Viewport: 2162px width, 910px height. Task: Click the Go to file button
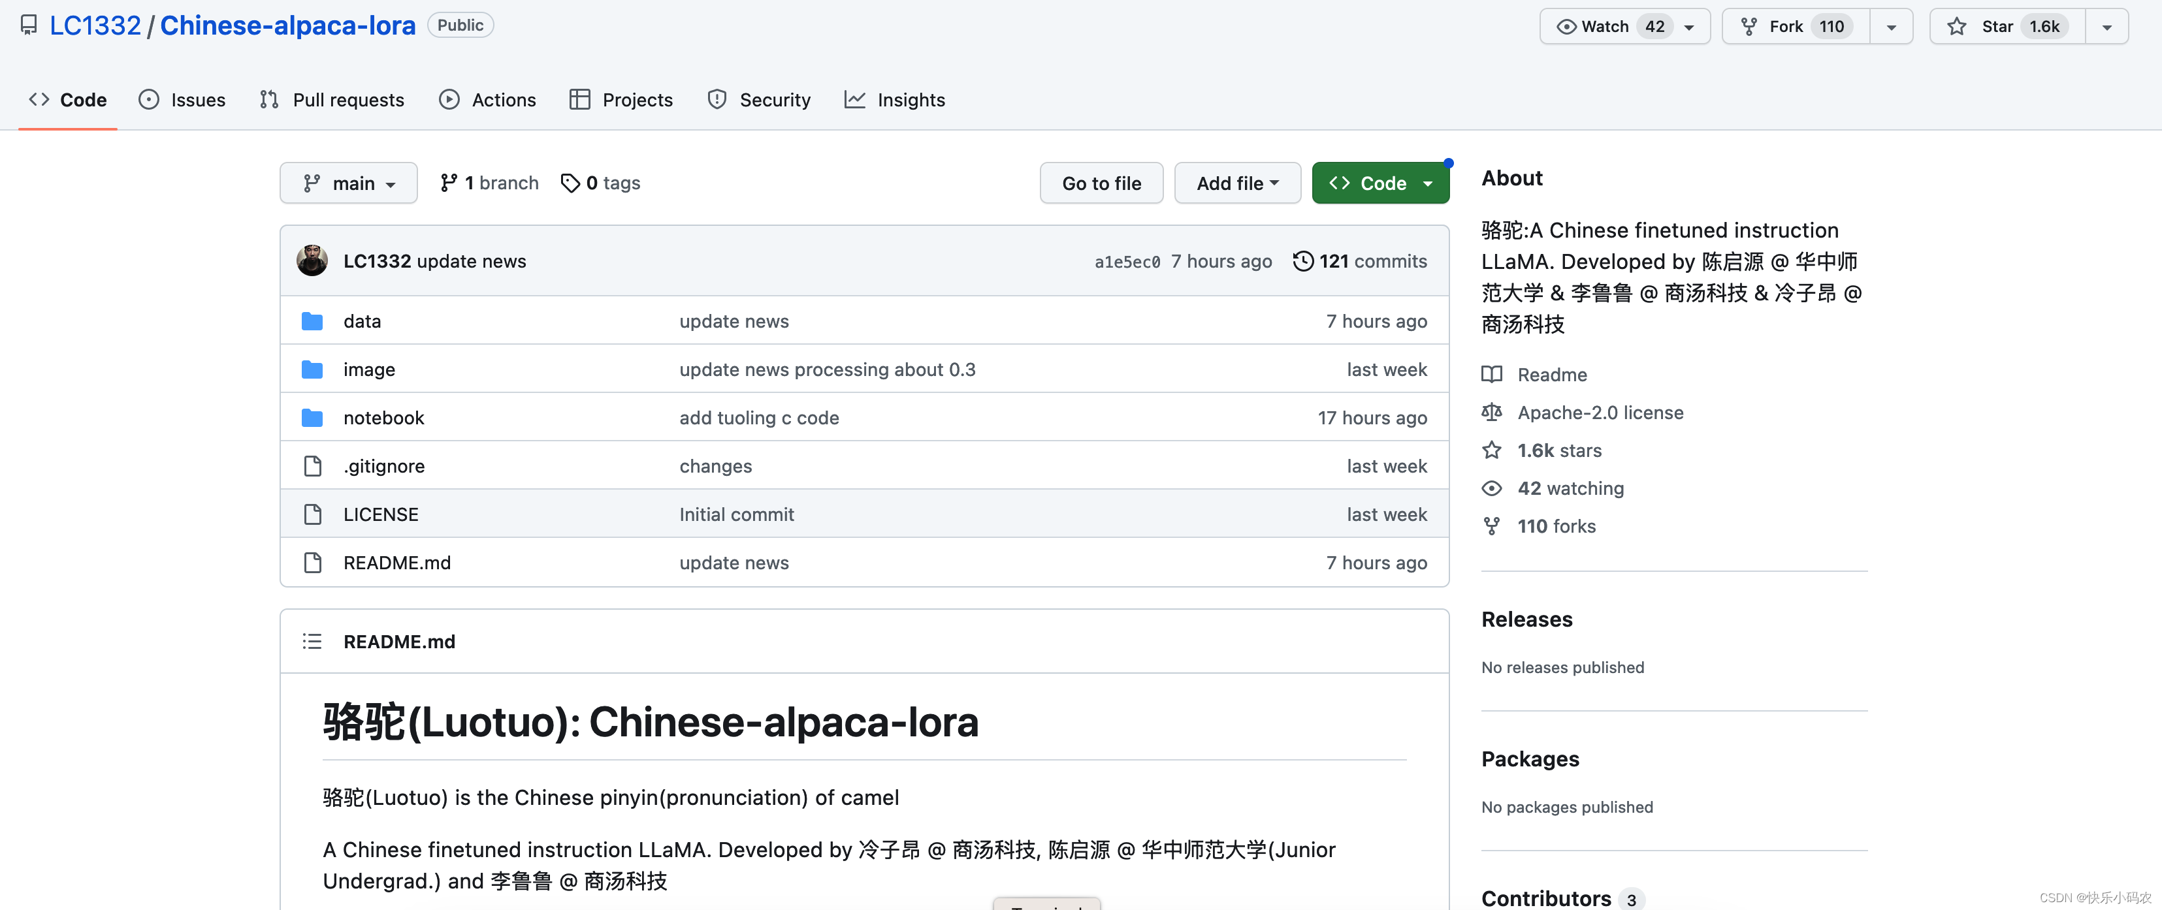coord(1101,183)
